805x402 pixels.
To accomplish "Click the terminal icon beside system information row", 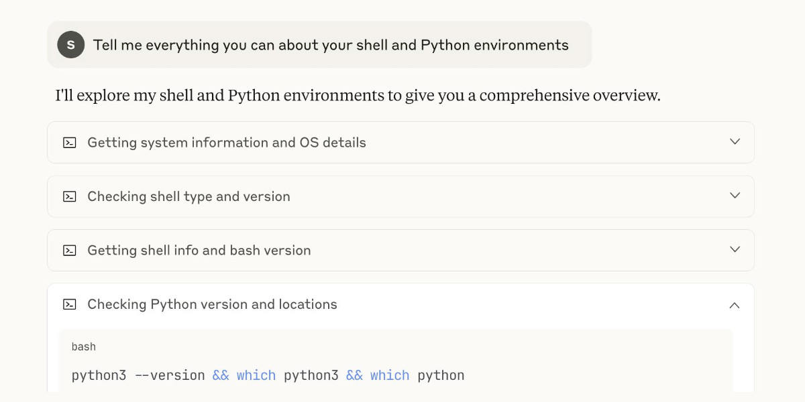I will point(70,143).
